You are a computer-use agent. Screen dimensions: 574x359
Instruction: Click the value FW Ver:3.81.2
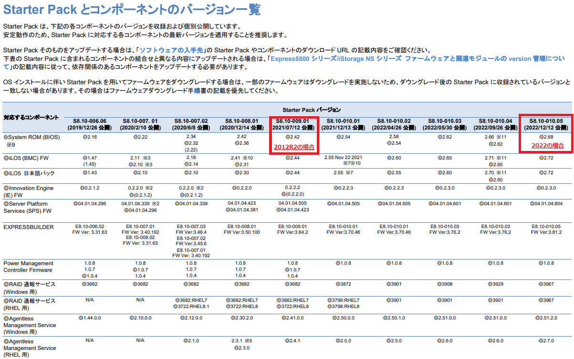546,232
